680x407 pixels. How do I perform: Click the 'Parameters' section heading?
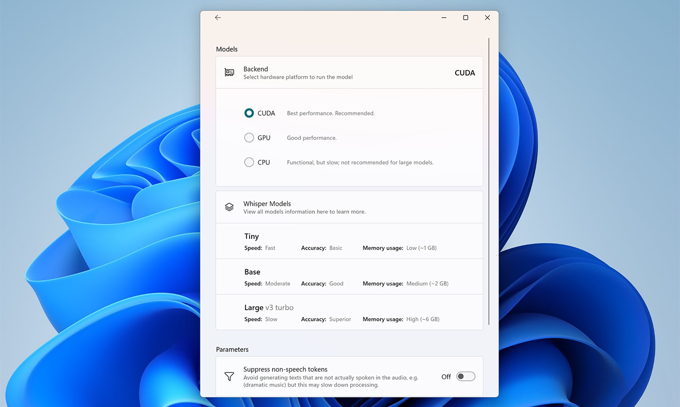(x=232, y=350)
